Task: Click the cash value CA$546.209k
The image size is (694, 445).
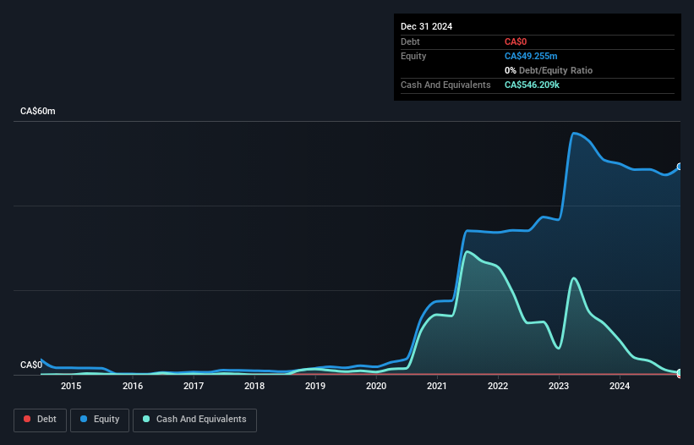Action: pos(532,85)
